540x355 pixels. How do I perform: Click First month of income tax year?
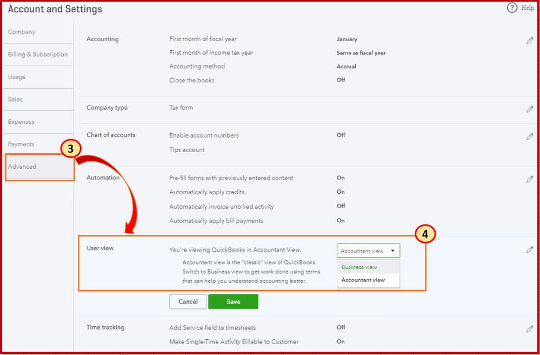pyautogui.click(x=211, y=52)
